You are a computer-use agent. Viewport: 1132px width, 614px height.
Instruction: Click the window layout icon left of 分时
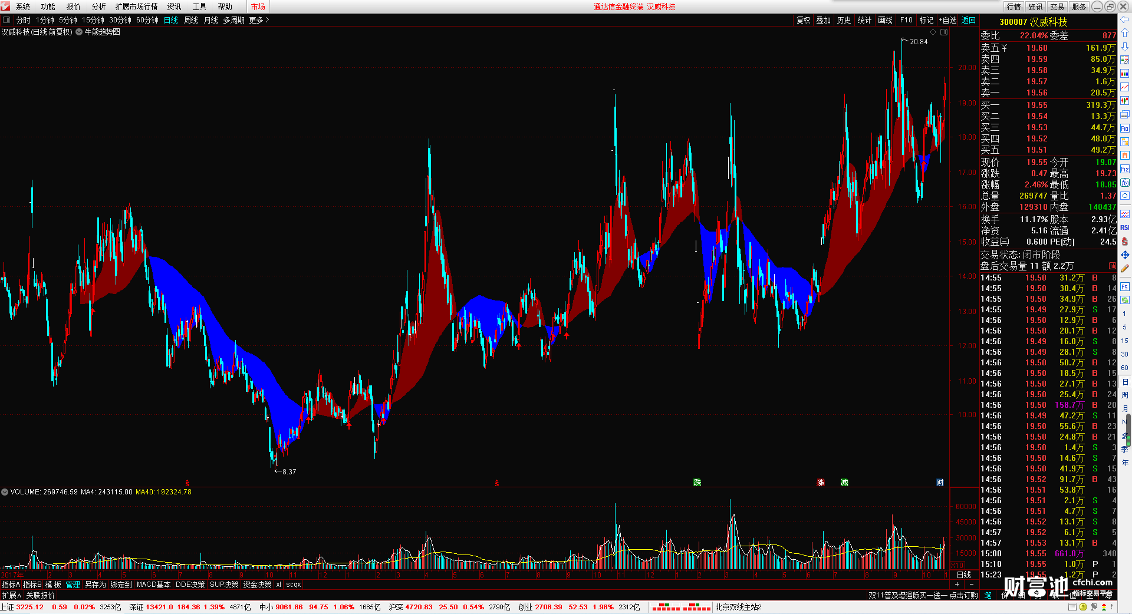(6, 20)
